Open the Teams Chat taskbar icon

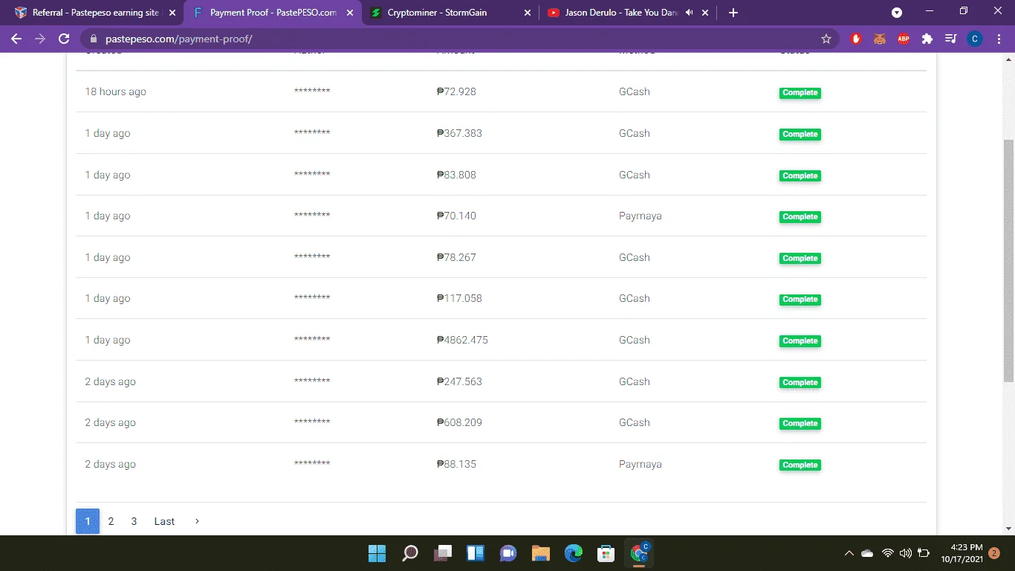pos(508,553)
